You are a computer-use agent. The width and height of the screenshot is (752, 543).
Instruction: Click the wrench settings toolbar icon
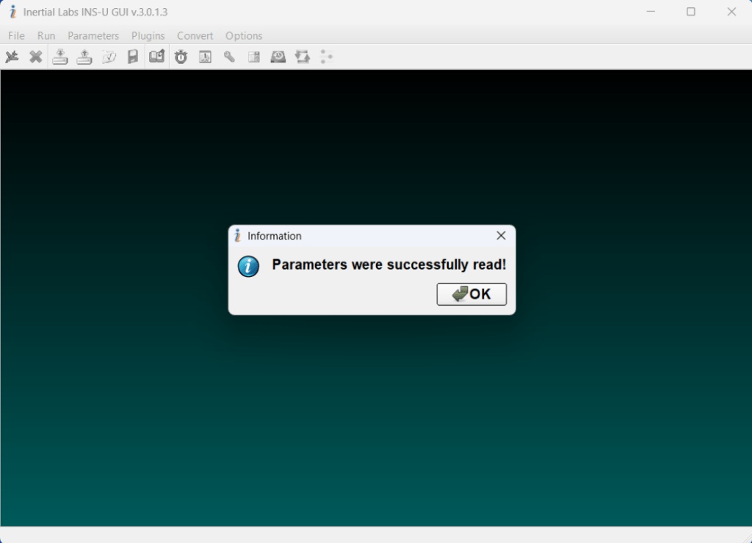(x=229, y=57)
